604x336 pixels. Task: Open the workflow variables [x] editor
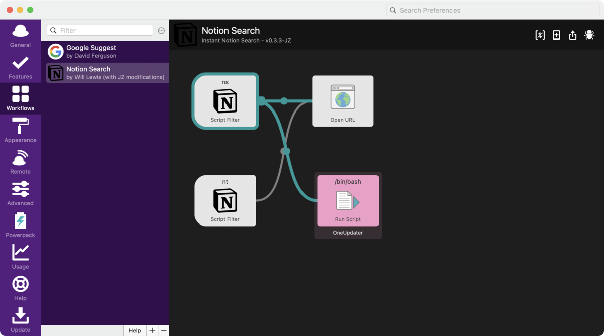(x=540, y=35)
